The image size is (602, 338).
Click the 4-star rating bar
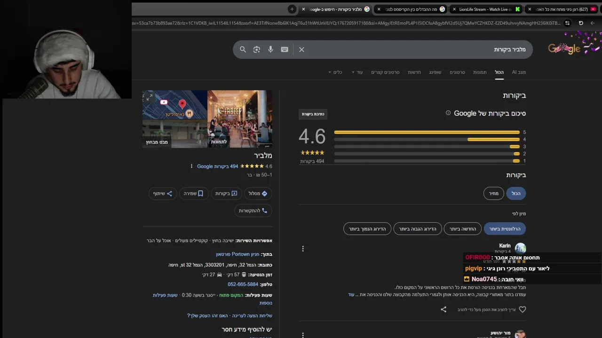tap(427, 139)
